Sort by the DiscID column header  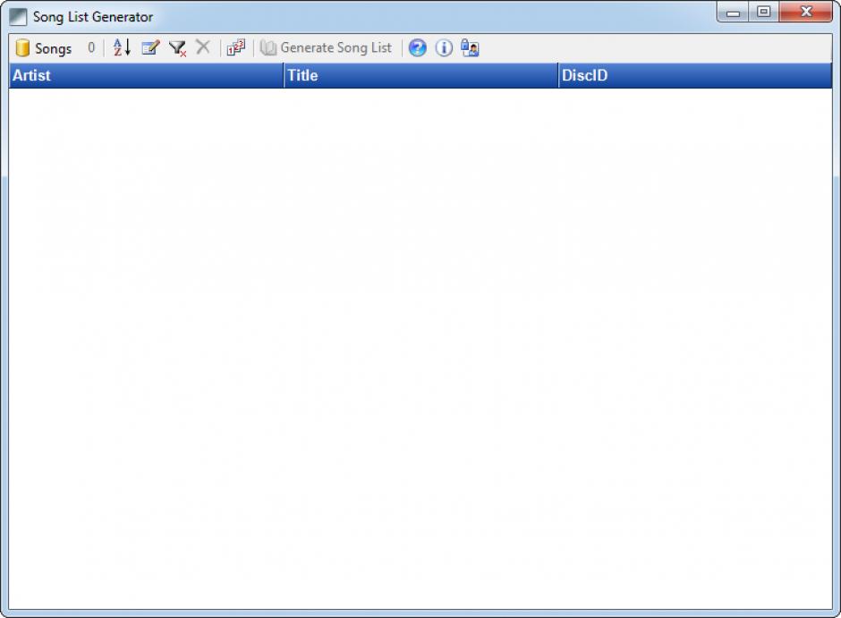click(693, 76)
